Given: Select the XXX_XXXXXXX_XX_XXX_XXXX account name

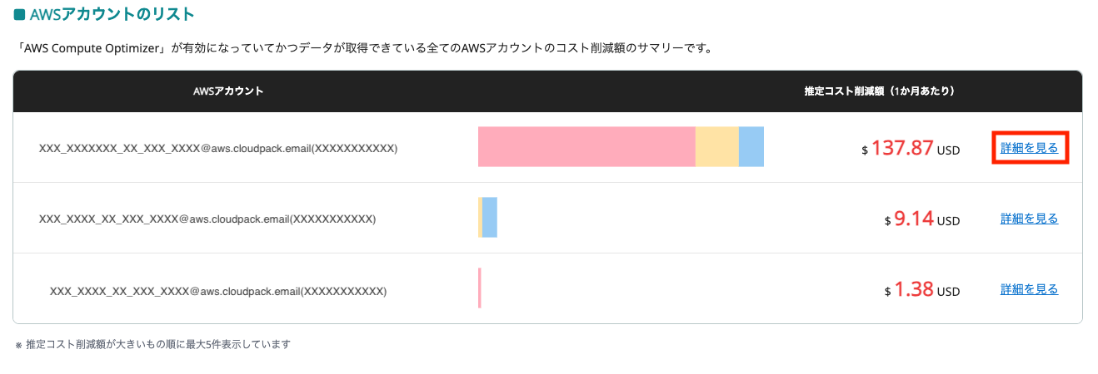Looking at the screenshot, I should point(218,149).
